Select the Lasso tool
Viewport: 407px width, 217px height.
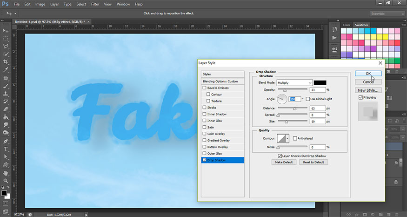6,46
